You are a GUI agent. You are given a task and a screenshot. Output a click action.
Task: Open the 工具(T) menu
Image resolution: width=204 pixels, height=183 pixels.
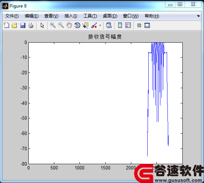pos(90,16)
